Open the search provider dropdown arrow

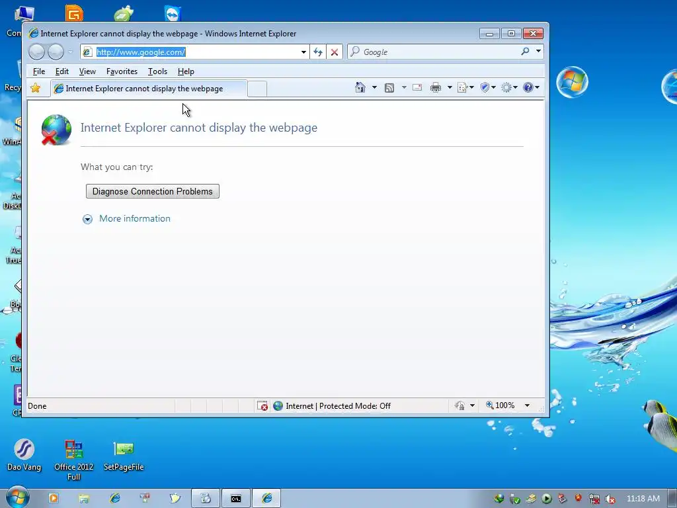(538, 52)
